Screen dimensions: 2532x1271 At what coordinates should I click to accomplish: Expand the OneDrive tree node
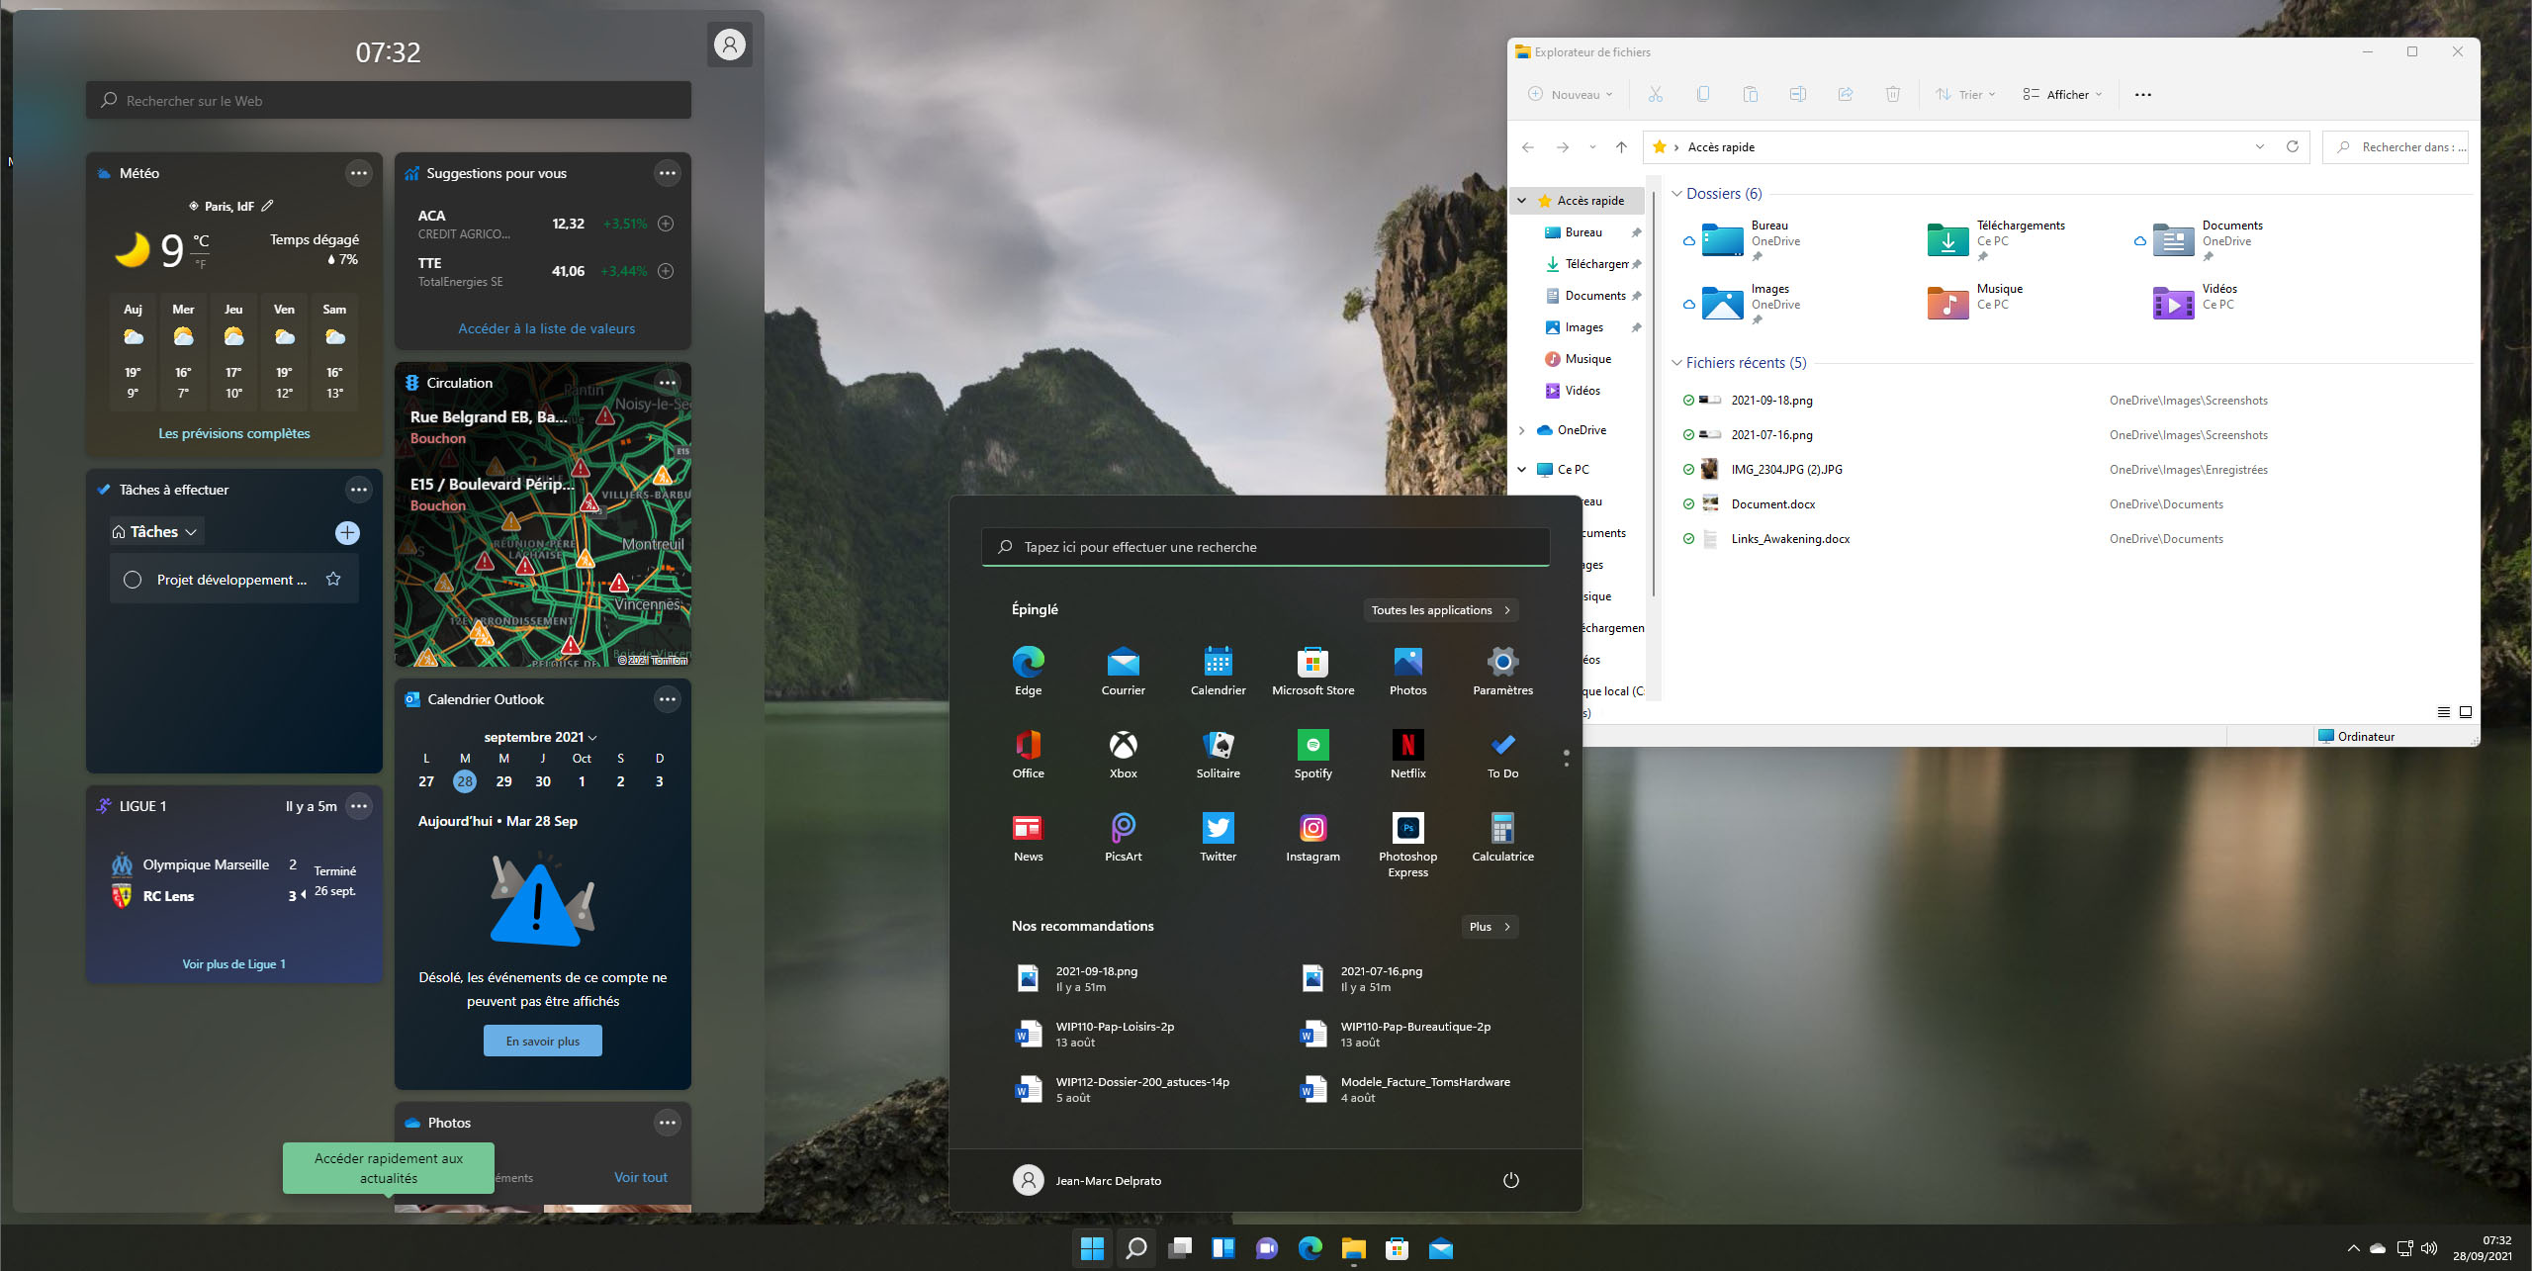[1522, 430]
